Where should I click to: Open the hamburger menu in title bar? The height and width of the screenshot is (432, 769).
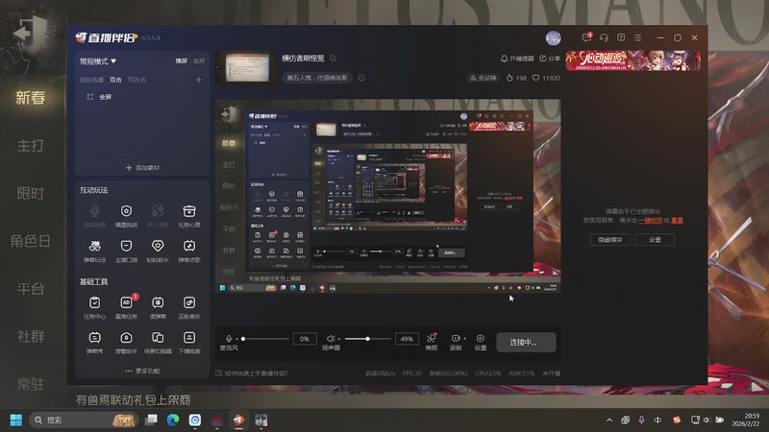[638, 37]
